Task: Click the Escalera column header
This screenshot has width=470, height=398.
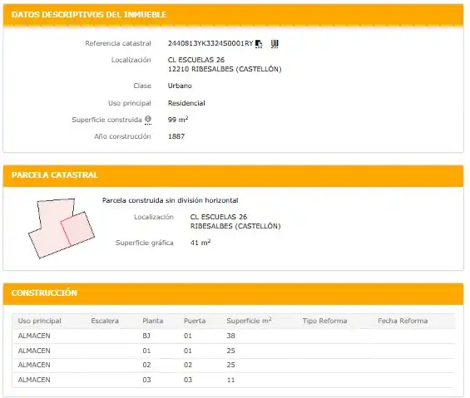Action: pos(105,321)
